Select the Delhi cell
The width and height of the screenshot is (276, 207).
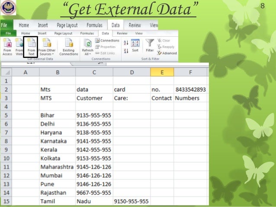tap(58, 124)
